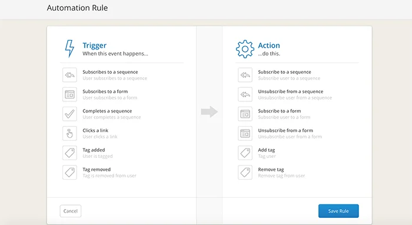Choose the 'Subscribes to a form' trigger icon
Screen dimensions: 412x225
tap(69, 94)
